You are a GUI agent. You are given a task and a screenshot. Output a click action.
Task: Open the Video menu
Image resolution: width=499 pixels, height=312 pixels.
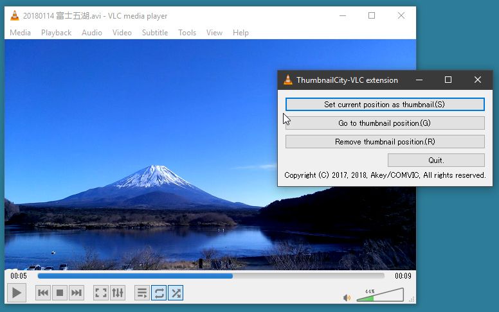122,32
